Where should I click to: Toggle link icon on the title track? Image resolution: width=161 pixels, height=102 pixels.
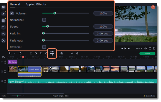pos(5,63)
